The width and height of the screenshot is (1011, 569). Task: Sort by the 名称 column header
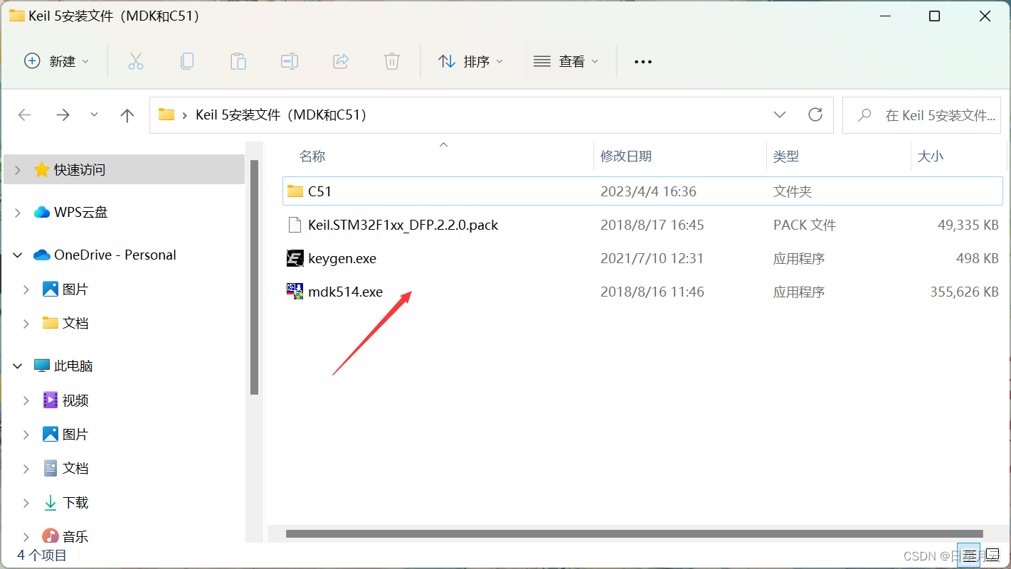(x=312, y=156)
